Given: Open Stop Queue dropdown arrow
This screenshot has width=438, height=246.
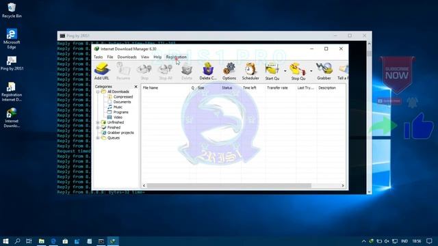Looking at the screenshot, I should (311, 71).
